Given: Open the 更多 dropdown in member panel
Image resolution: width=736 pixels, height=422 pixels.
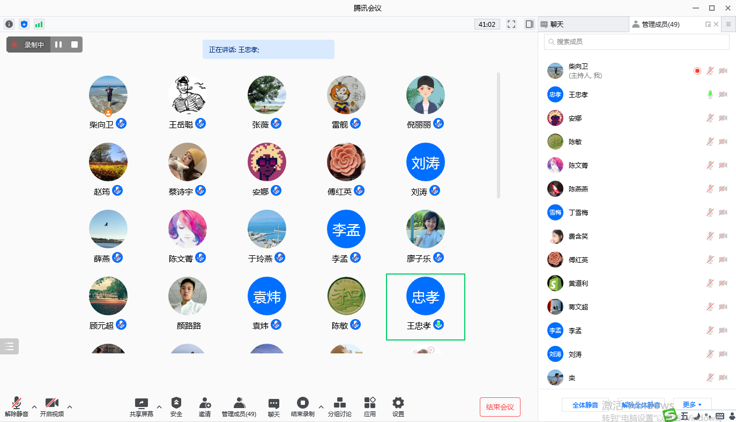Looking at the screenshot, I should 693,405.
